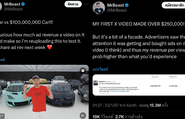
Task: Open the three-dot more options menu
Action: pyautogui.click(x=86, y=4)
